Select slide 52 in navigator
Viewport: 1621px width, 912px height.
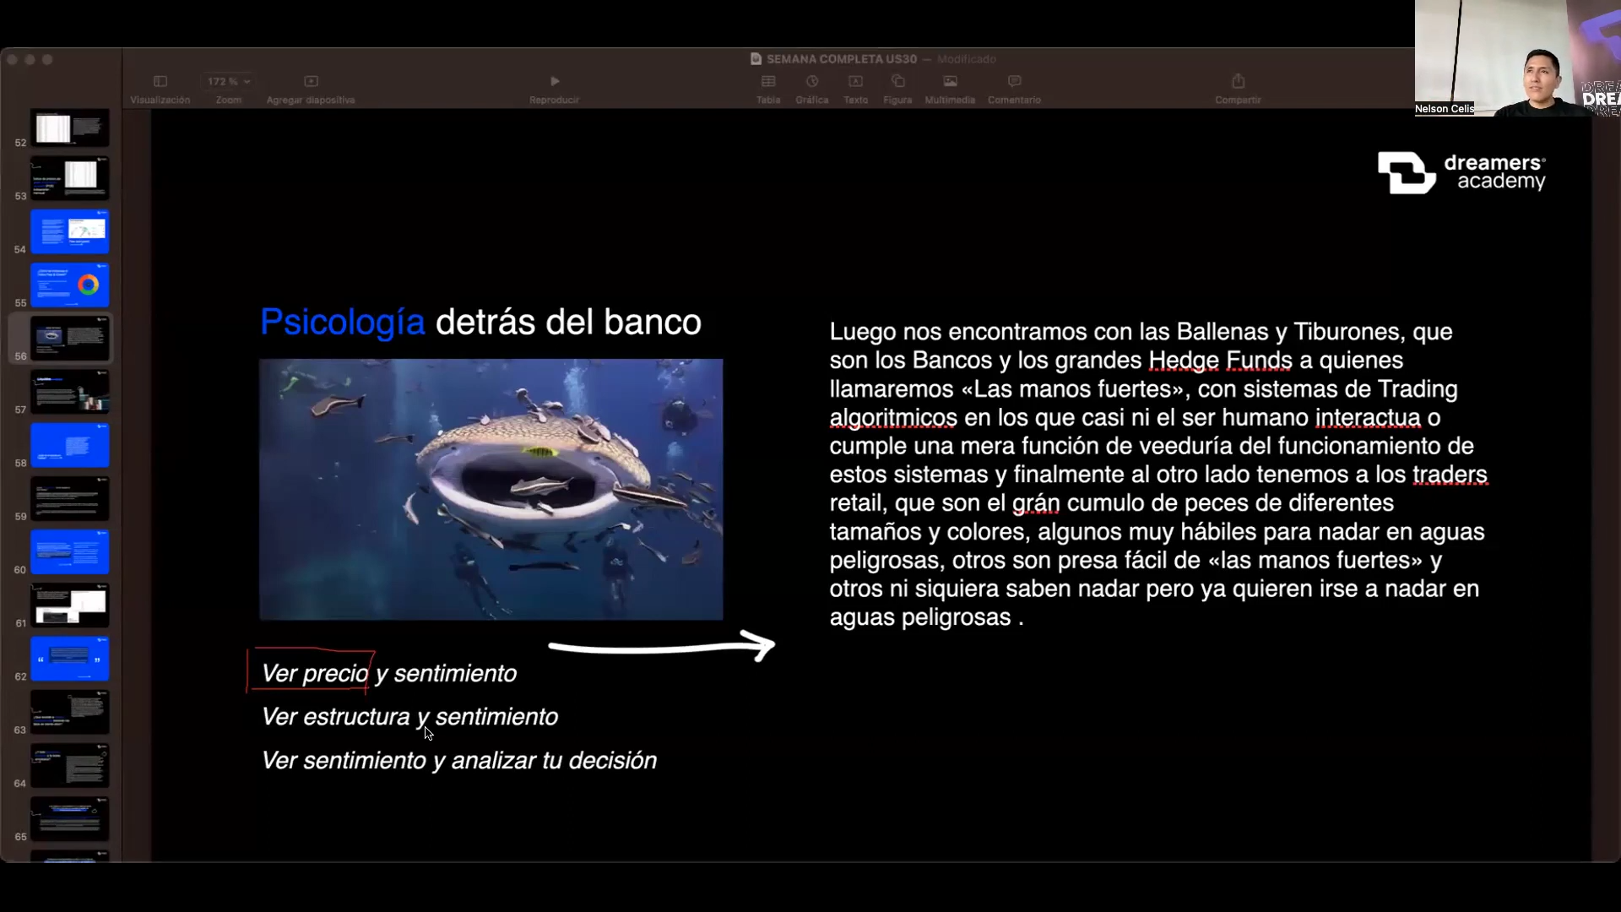[70, 128]
